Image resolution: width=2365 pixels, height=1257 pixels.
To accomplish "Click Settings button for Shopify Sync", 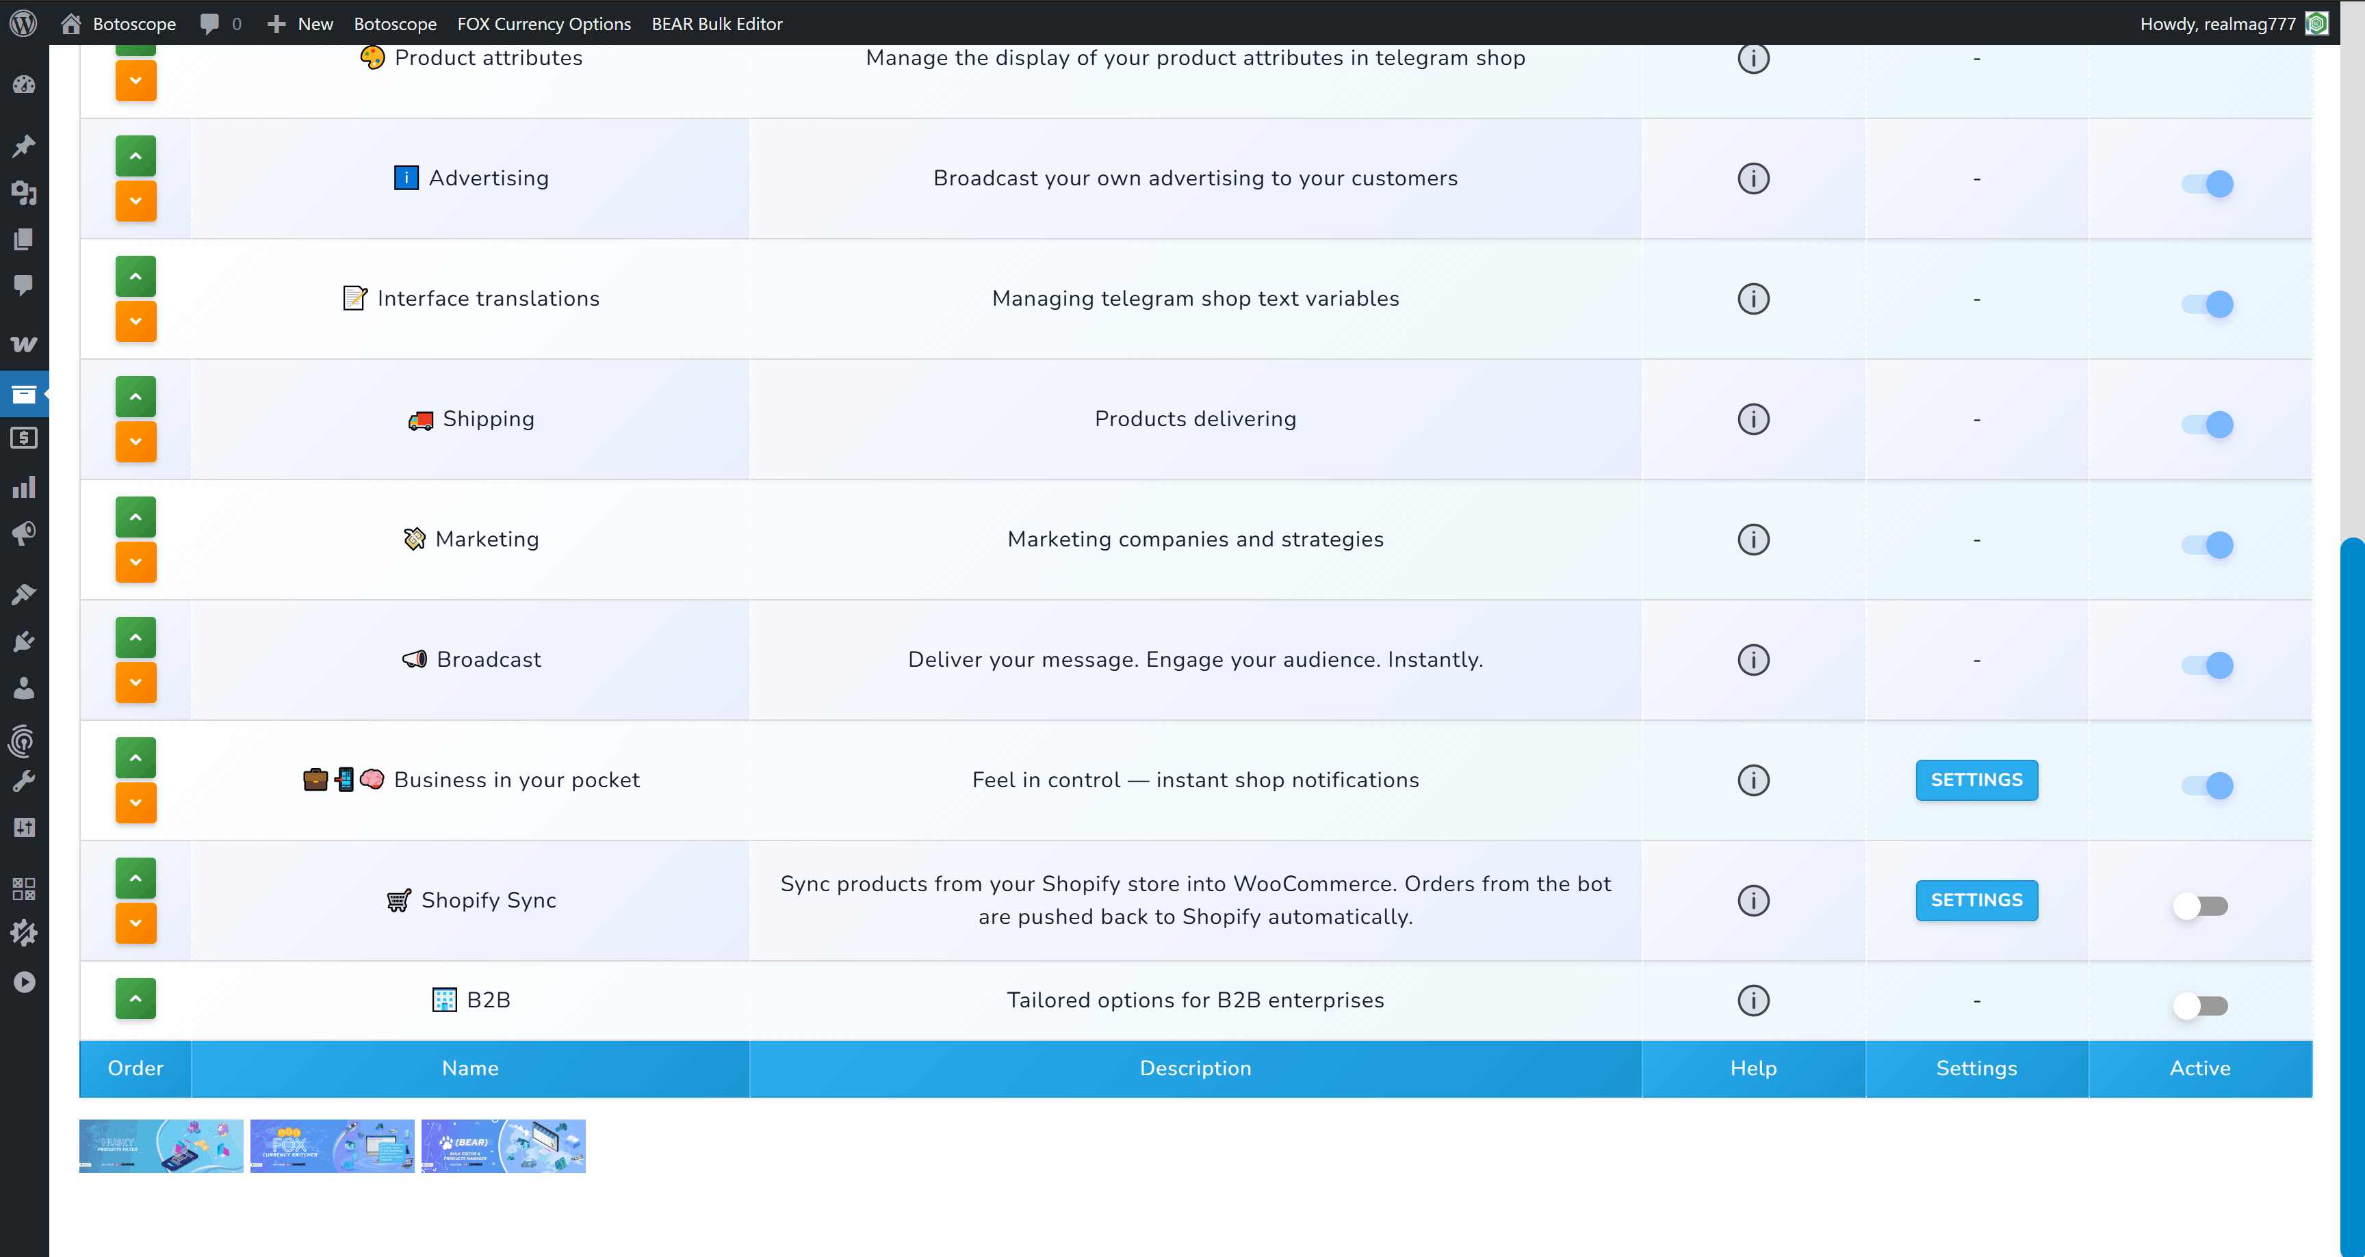I will tap(1976, 900).
